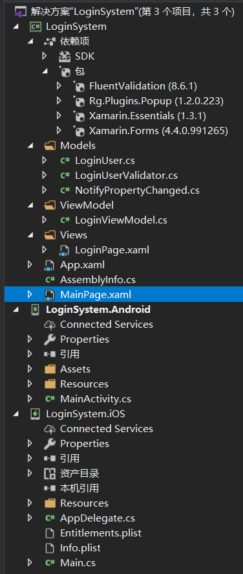This screenshot has height=574, width=243.
Task: Expand the AppDelegate.cs node
Action: click(30, 518)
